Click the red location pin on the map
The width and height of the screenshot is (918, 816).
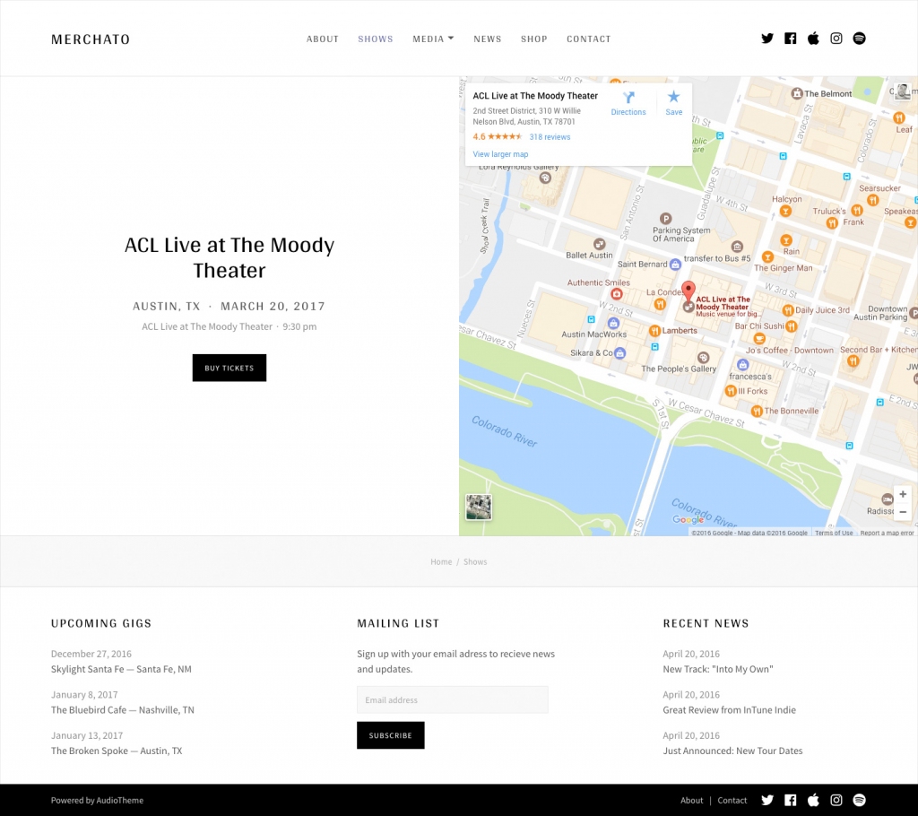click(x=688, y=291)
